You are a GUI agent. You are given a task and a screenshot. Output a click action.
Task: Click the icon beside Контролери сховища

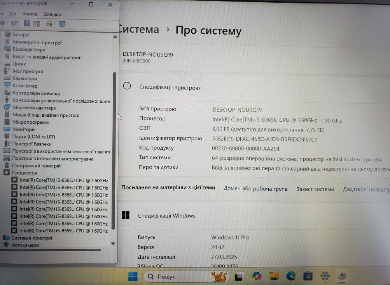[x=7, y=93]
